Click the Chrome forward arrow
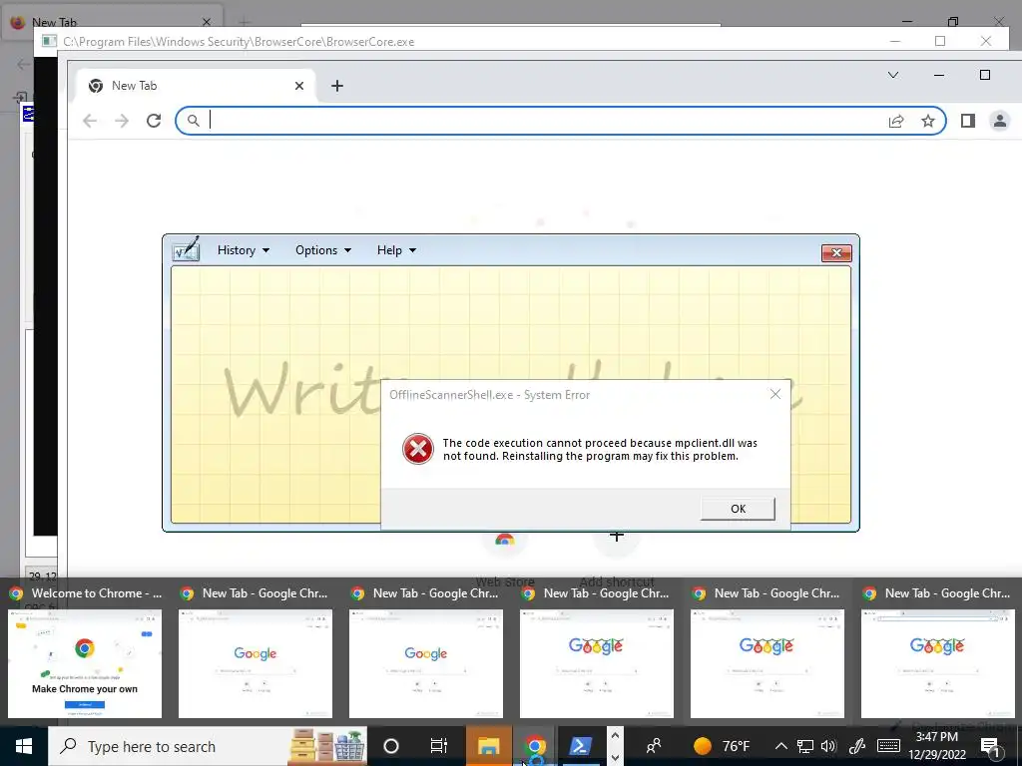1022x766 pixels. (122, 121)
